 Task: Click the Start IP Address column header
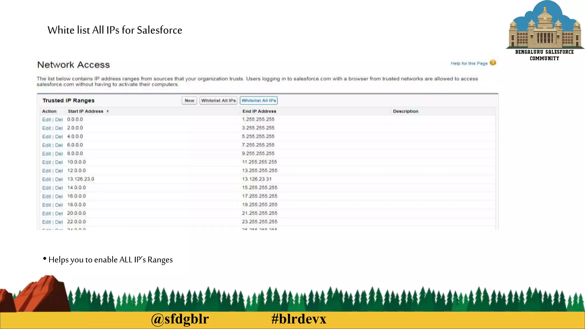tap(85, 111)
